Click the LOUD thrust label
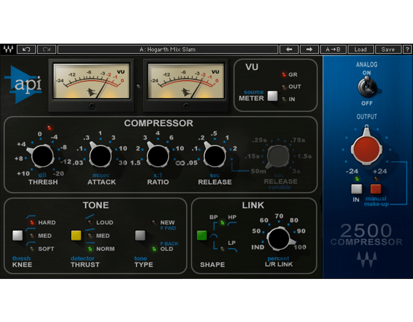Image resolution: width=413 pixels, height=322 pixels. pyautogui.click(x=105, y=223)
